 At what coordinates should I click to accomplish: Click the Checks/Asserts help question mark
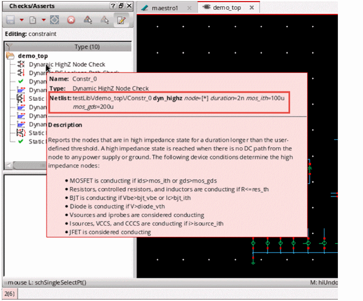113,6
